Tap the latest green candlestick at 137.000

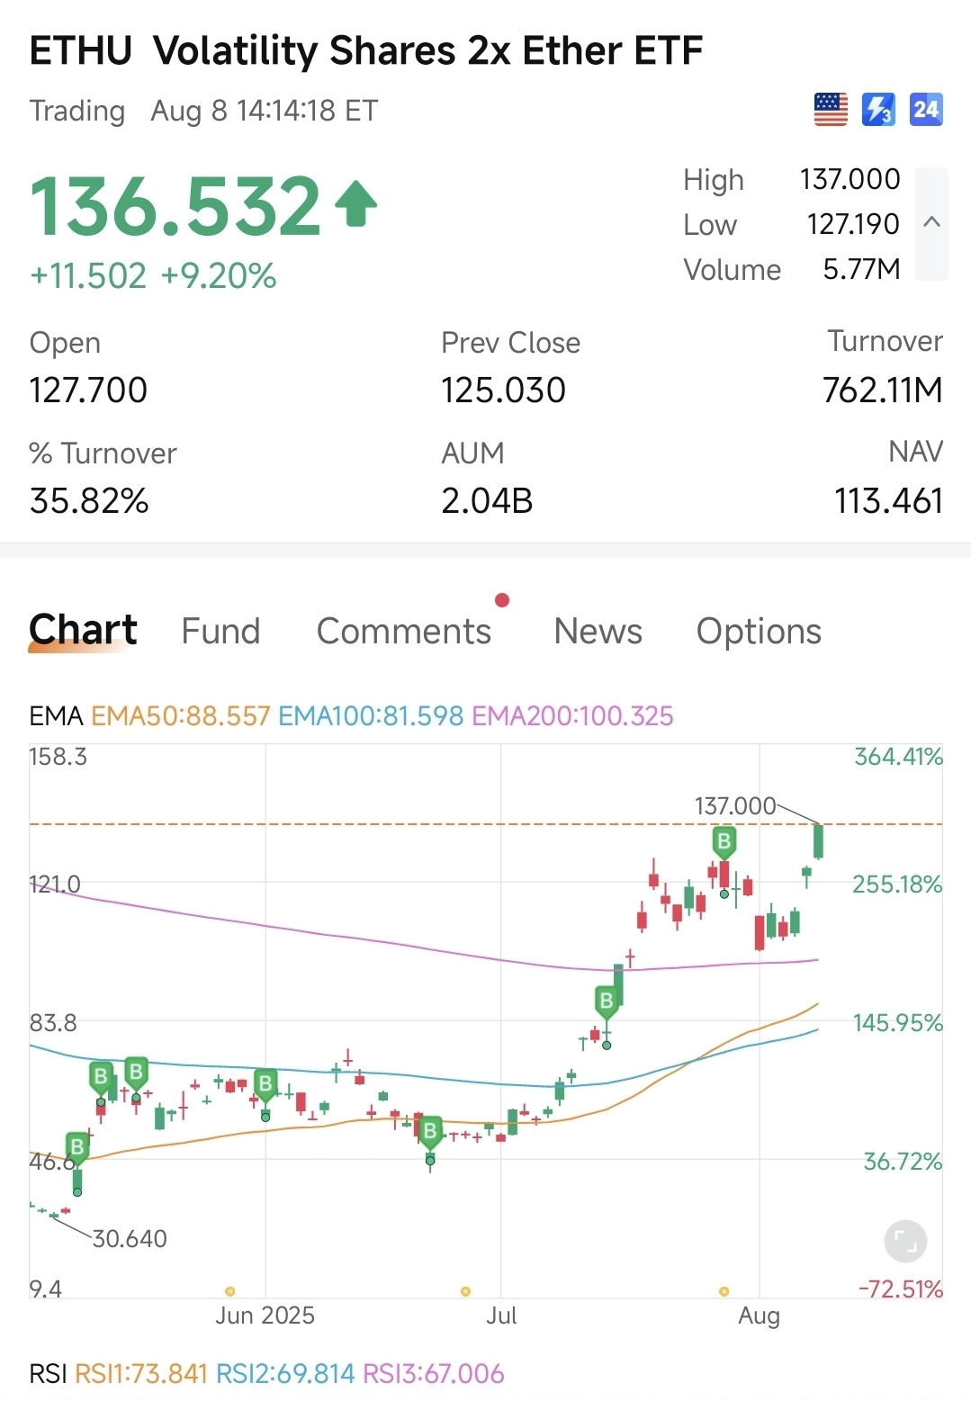[x=819, y=842]
